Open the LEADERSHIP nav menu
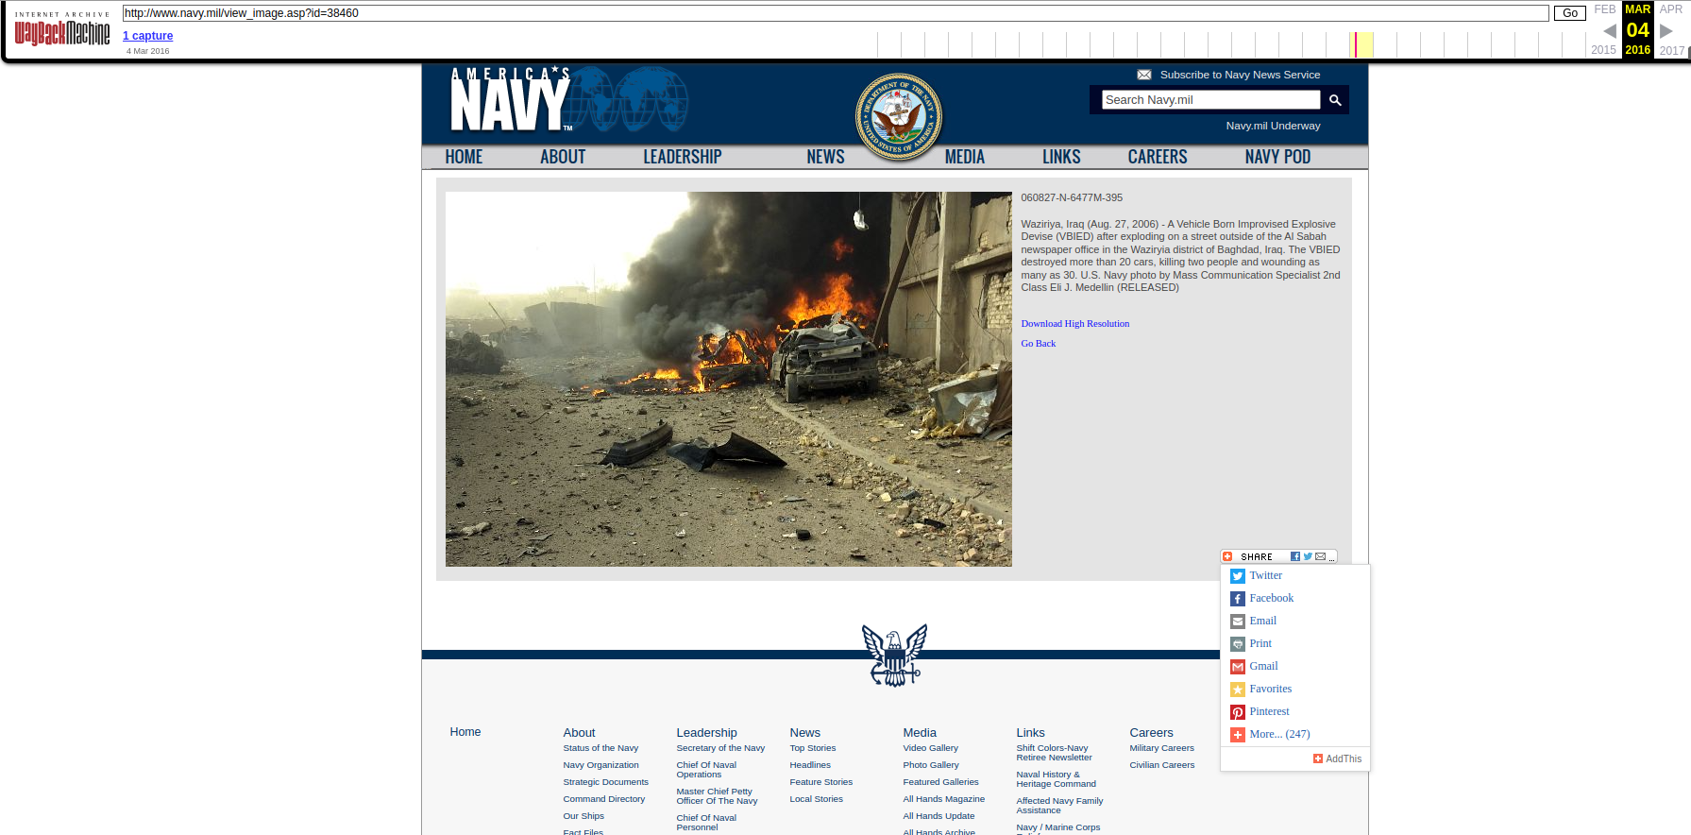This screenshot has height=835, width=1691. [682, 157]
